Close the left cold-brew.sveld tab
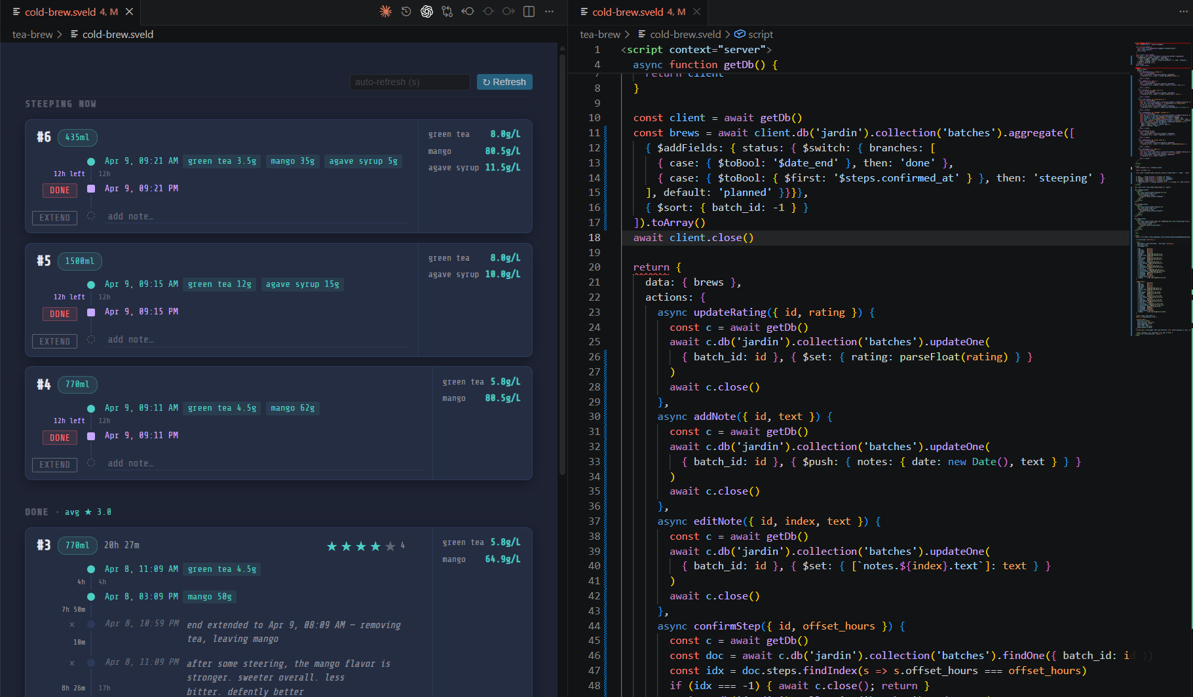The image size is (1193, 697). [x=130, y=12]
